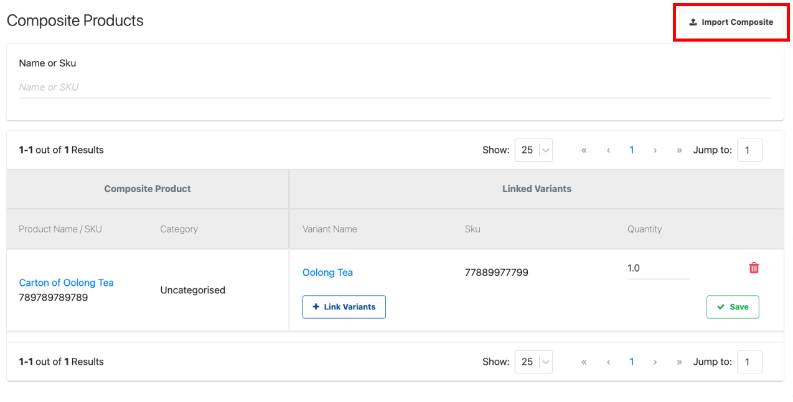793x402 pixels.
Task: Go to last page in upper pagination
Action: (x=679, y=150)
